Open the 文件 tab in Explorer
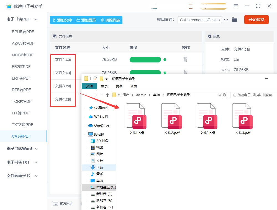 pos(89,86)
